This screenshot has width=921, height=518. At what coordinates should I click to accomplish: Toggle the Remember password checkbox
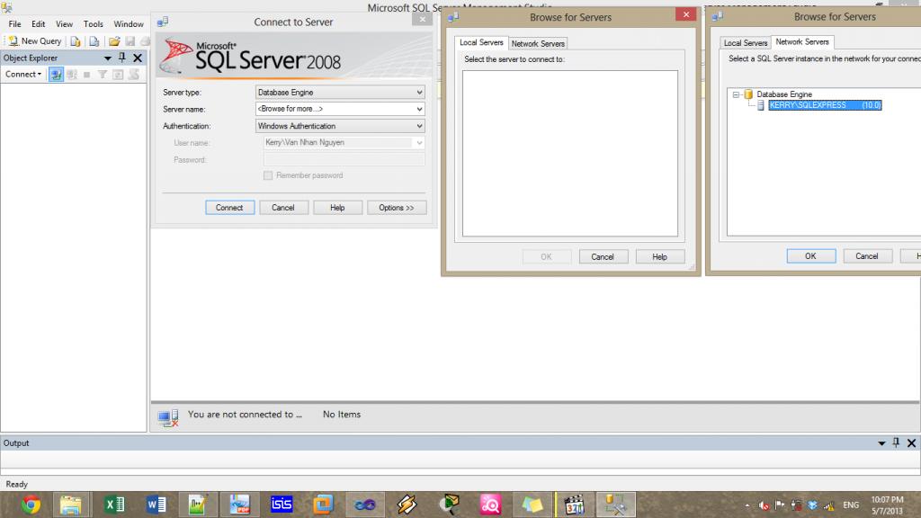(268, 175)
